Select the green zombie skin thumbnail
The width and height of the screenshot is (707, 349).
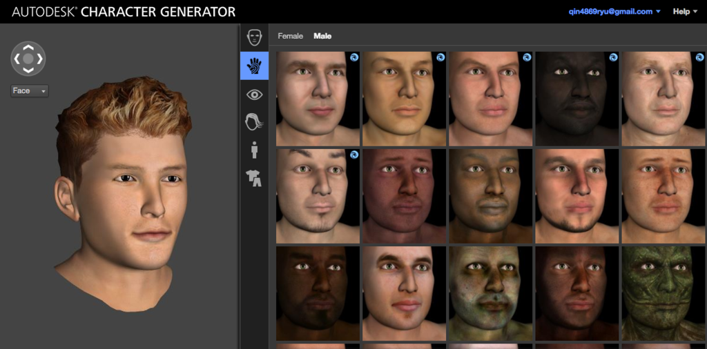[491, 293]
